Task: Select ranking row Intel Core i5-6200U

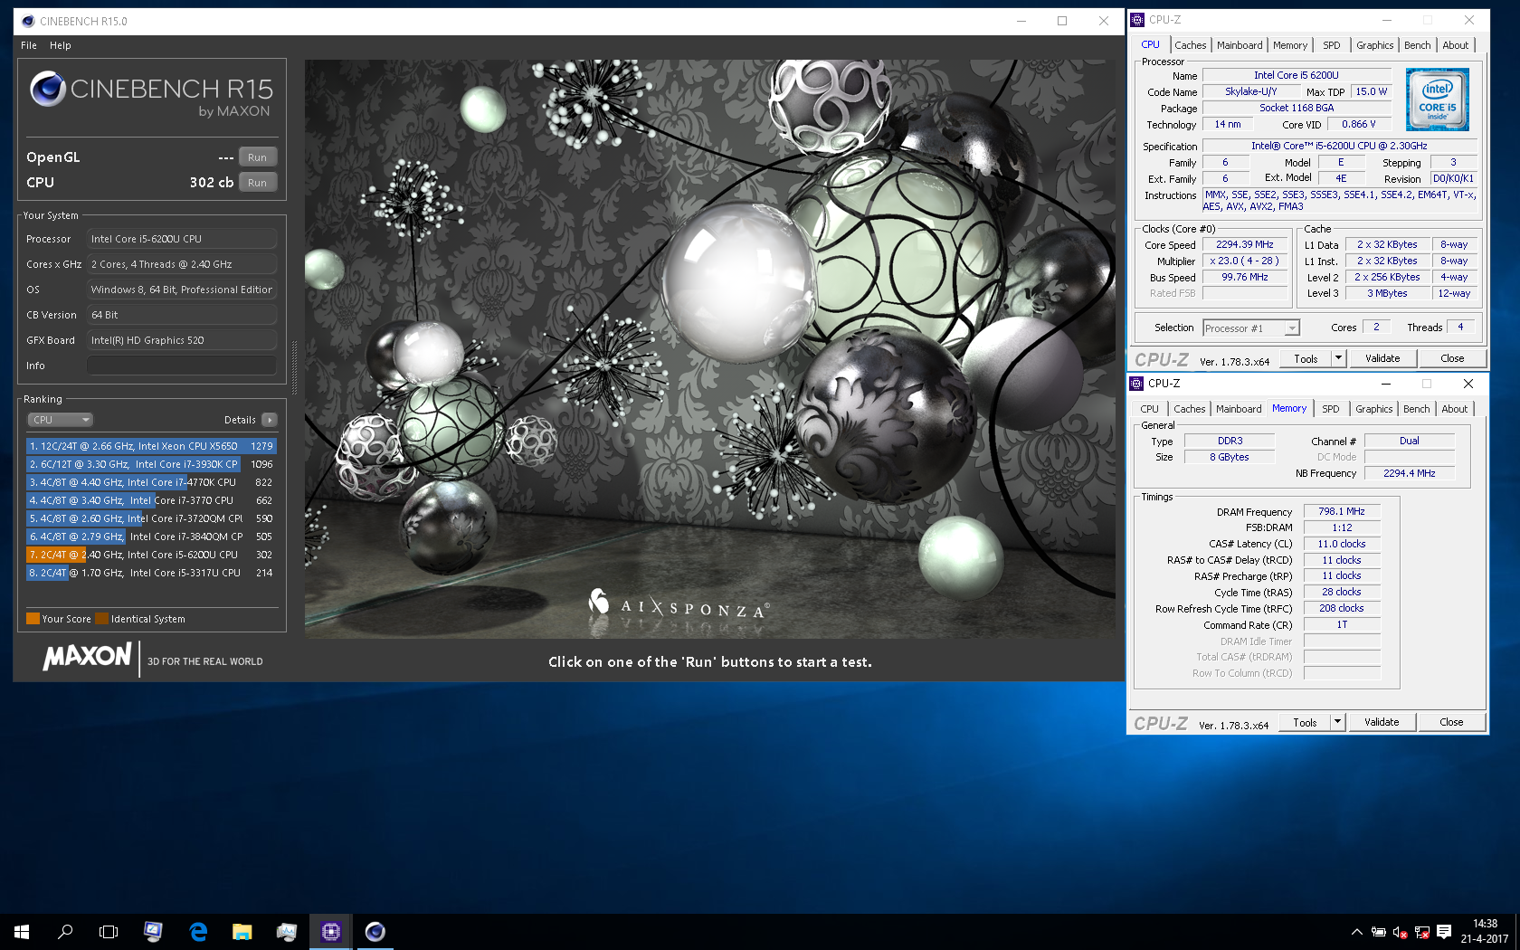Action: [151, 555]
